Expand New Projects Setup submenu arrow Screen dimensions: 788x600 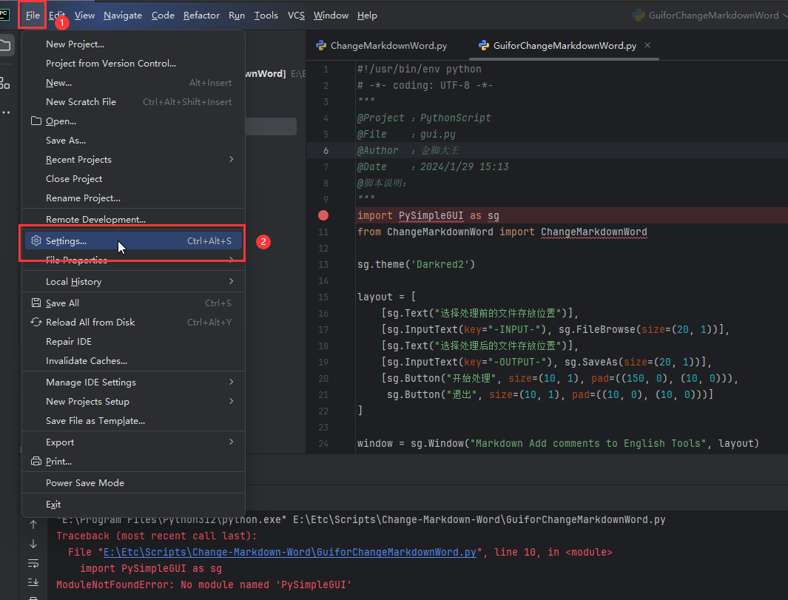(231, 401)
